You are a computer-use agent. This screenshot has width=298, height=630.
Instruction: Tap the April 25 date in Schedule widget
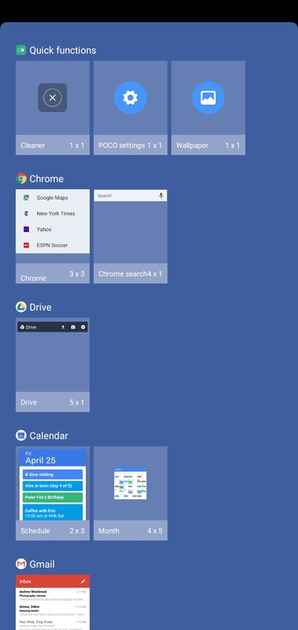[x=41, y=460]
